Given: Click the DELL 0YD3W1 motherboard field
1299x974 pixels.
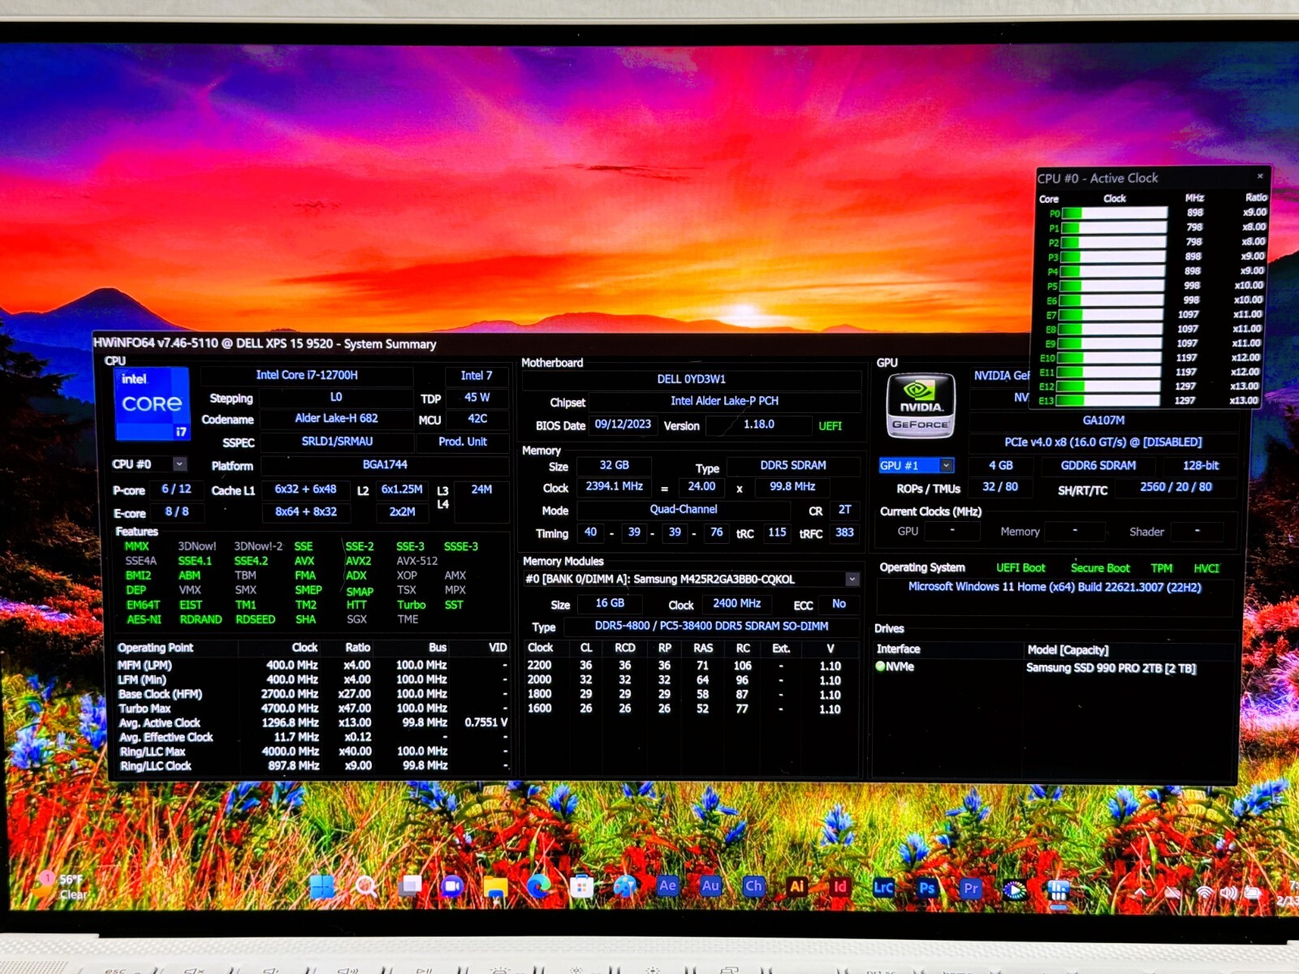Looking at the screenshot, I should point(692,379).
